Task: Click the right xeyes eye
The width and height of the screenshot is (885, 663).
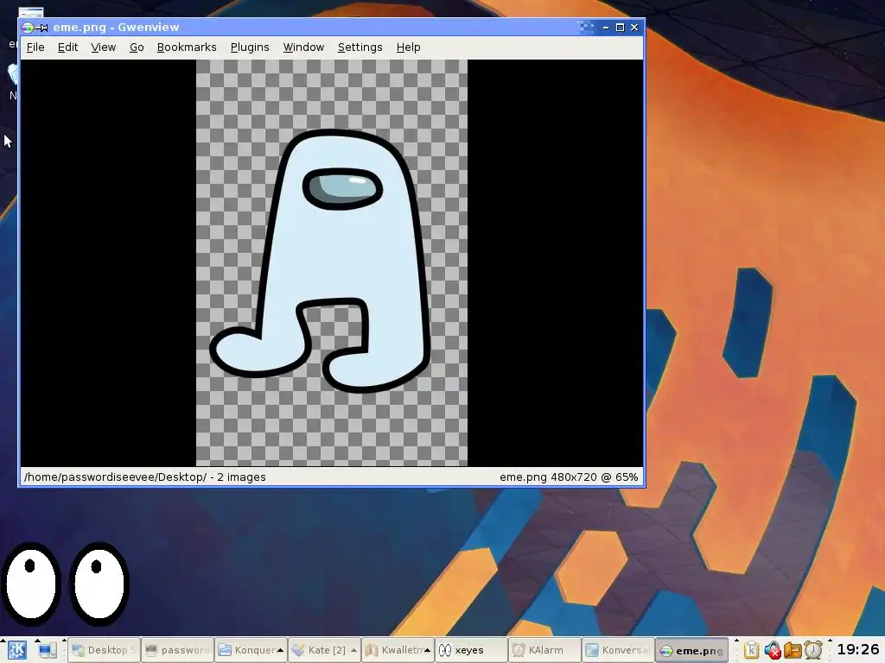Action: 99,584
